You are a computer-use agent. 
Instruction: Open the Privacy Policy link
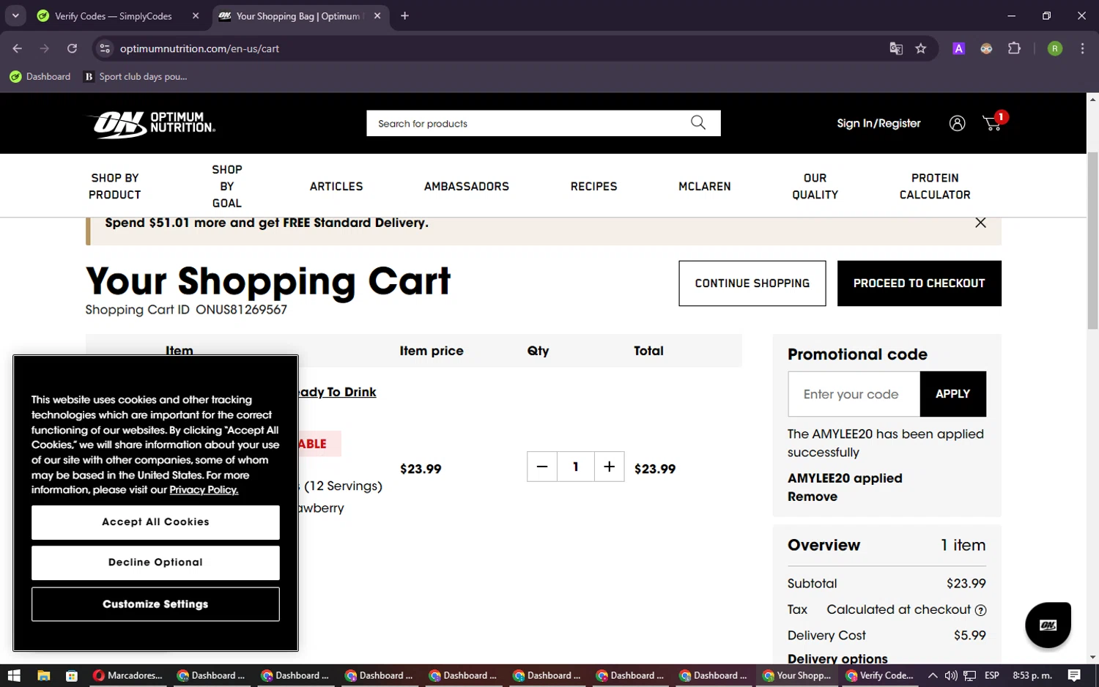[x=204, y=490]
